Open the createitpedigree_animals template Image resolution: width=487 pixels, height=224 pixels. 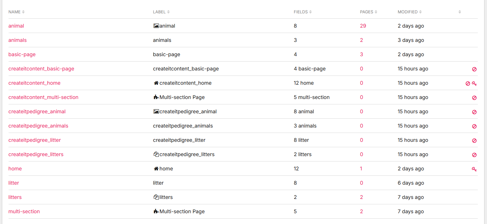tap(38, 126)
